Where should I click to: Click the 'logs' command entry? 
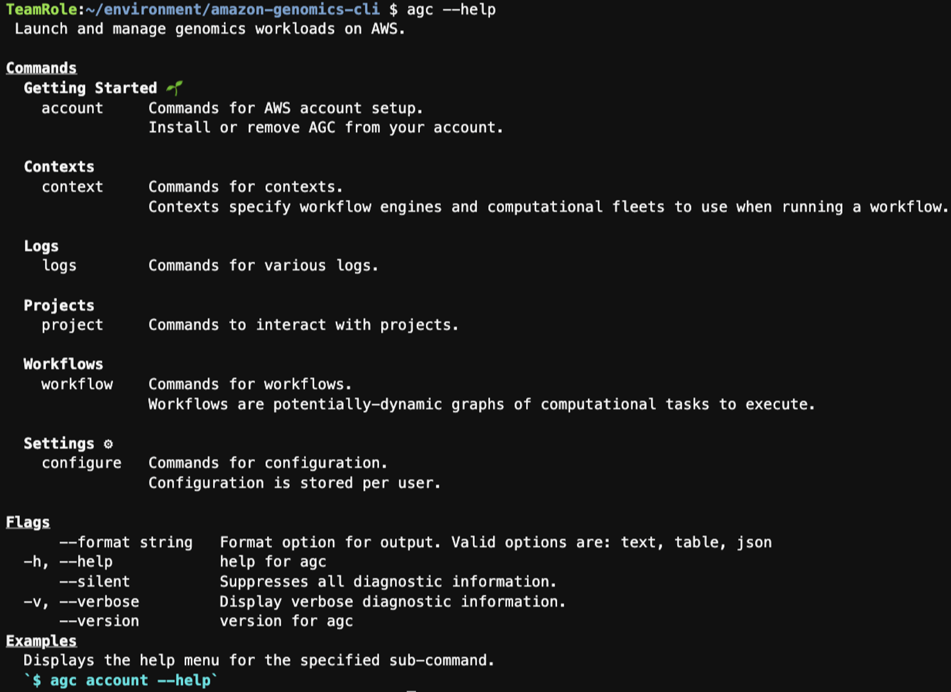(x=59, y=266)
